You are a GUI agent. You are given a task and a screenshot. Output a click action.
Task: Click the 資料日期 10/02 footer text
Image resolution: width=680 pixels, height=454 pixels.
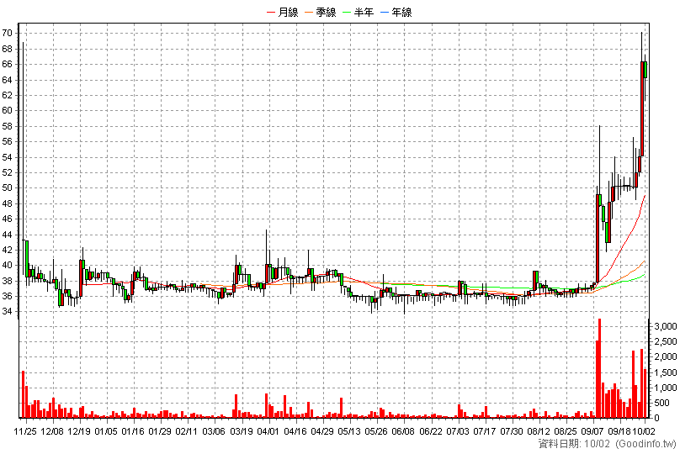(574, 444)
